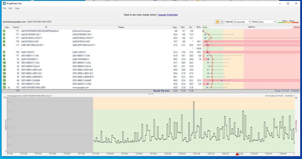Viewport: 302px width, 159px height.
Task: Sort by the Count column header
Action: pos(16,27)
